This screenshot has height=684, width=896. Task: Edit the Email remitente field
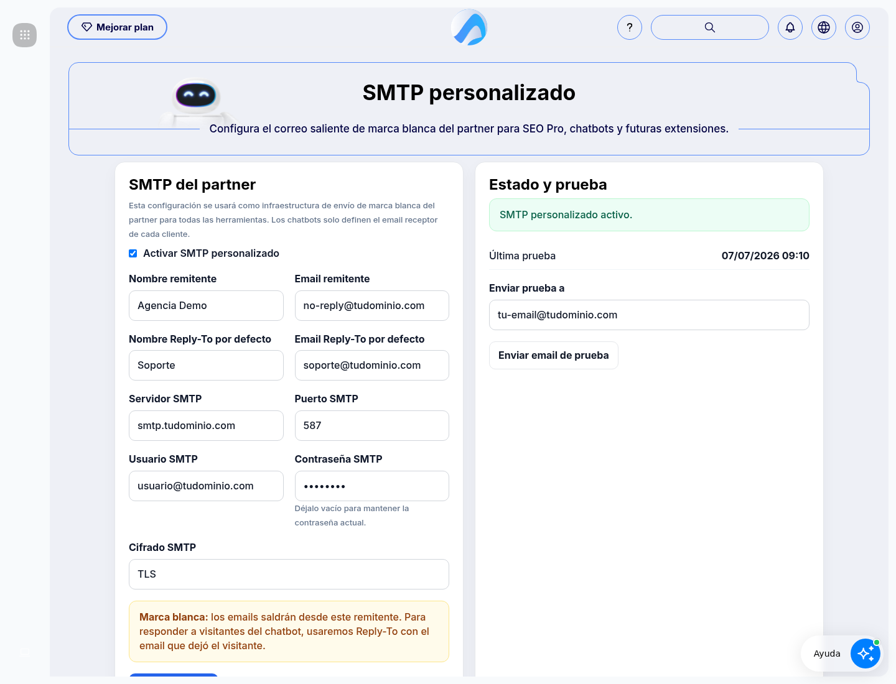click(372, 306)
